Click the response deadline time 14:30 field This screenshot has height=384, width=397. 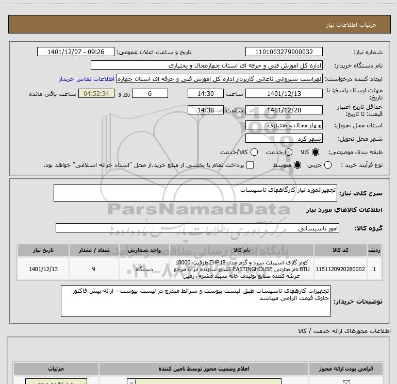tap(206, 93)
